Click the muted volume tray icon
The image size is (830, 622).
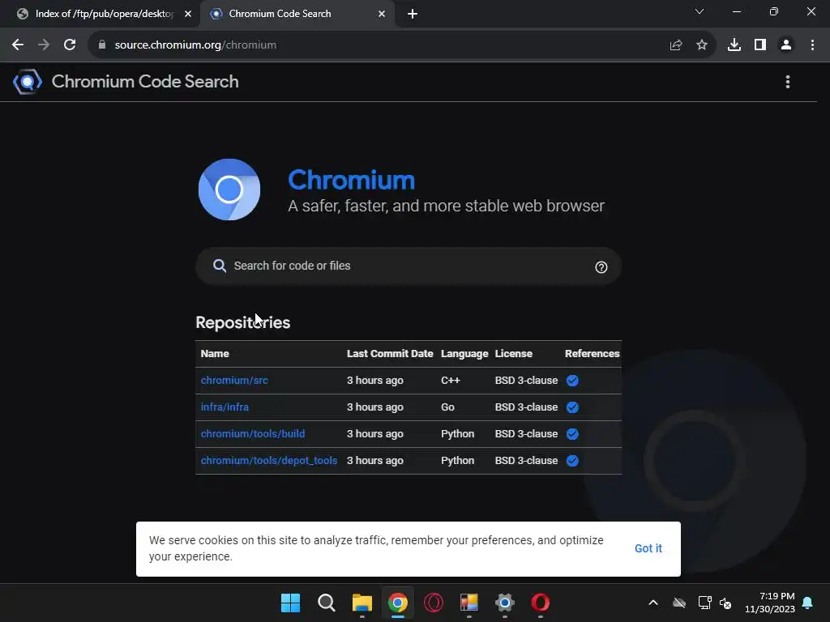tap(725, 603)
